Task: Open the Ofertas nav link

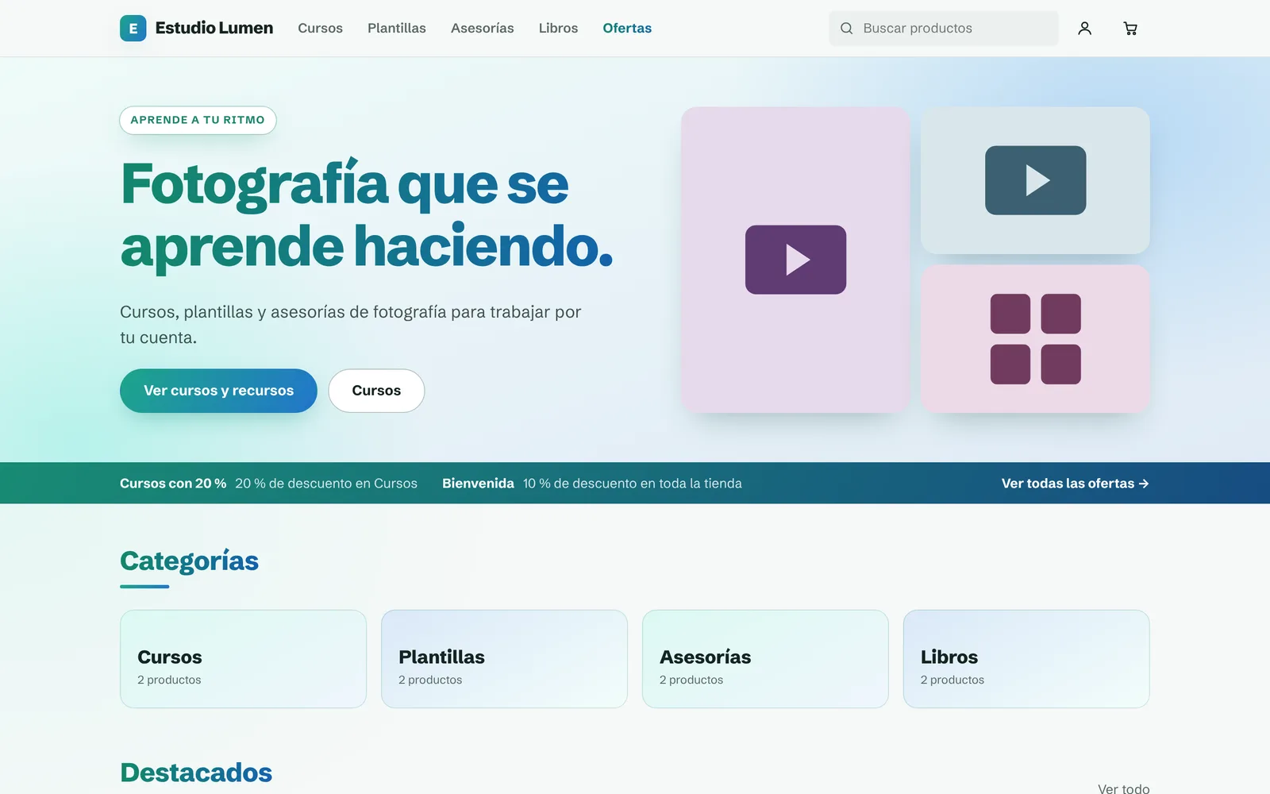Action: click(x=627, y=29)
